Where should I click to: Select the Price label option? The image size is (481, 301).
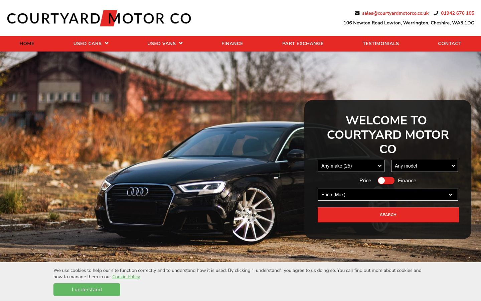point(365,181)
